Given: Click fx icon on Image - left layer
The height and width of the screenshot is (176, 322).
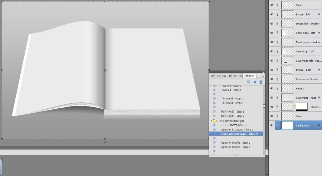Looking at the screenshot, I should [319, 15].
